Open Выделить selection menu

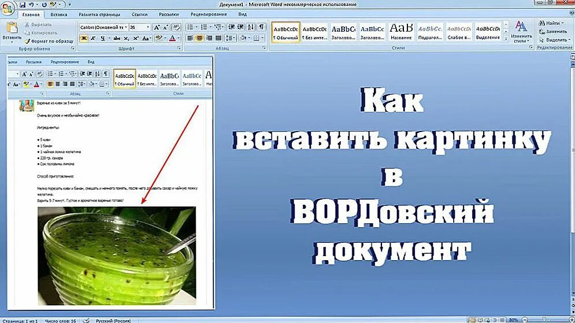pos(554,40)
